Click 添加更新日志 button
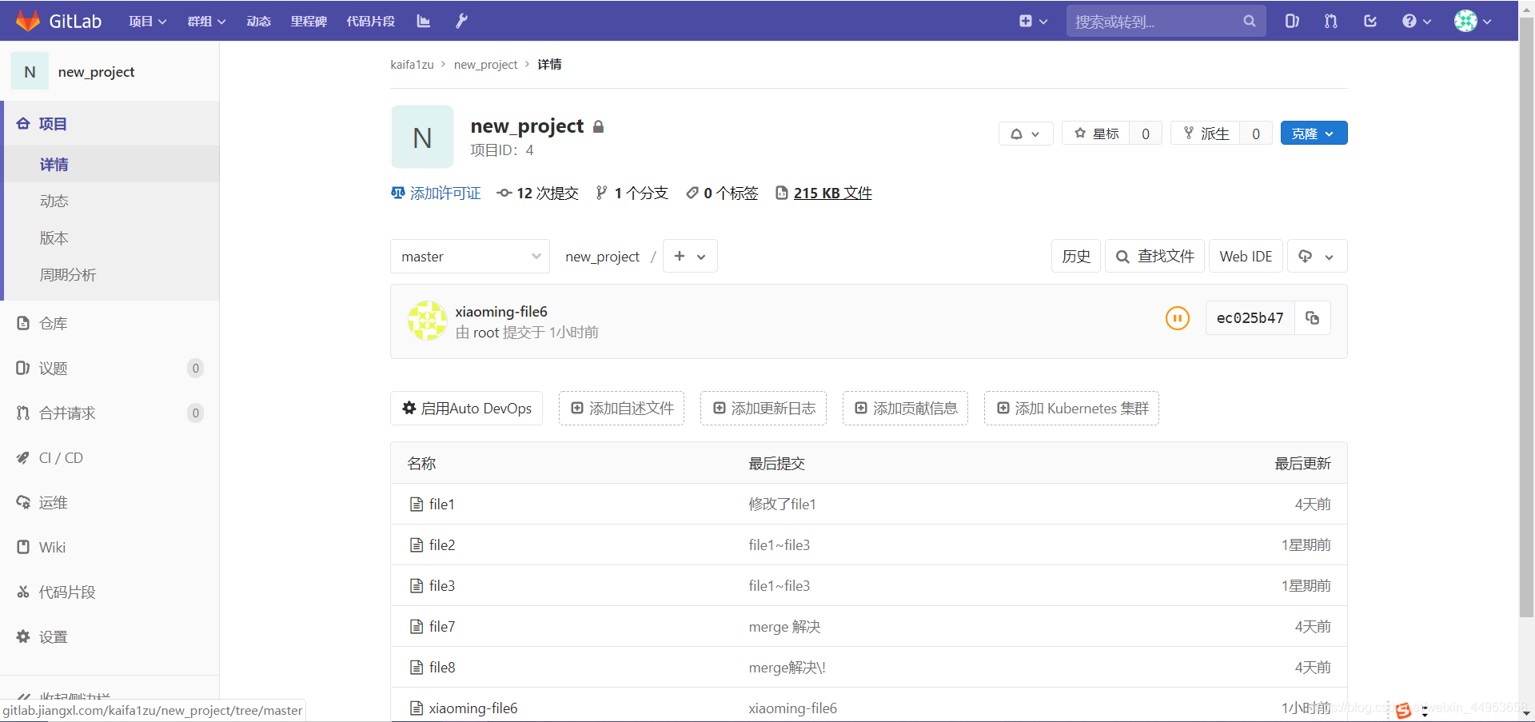 tap(764, 409)
